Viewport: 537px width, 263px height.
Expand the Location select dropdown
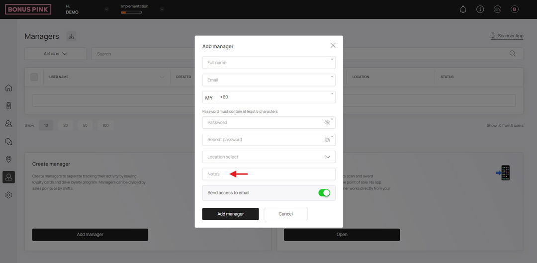click(269, 157)
